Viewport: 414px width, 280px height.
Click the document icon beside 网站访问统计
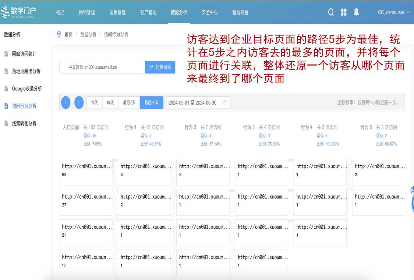coord(6,54)
